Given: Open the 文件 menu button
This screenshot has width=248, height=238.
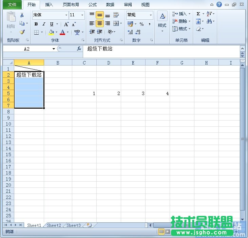Looking at the screenshot, I should [x=12, y=5].
